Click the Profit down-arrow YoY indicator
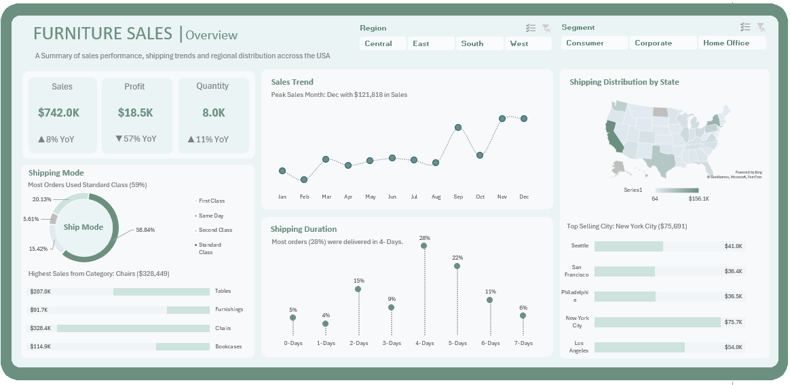Screen dimensions: 790x385 point(119,139)
